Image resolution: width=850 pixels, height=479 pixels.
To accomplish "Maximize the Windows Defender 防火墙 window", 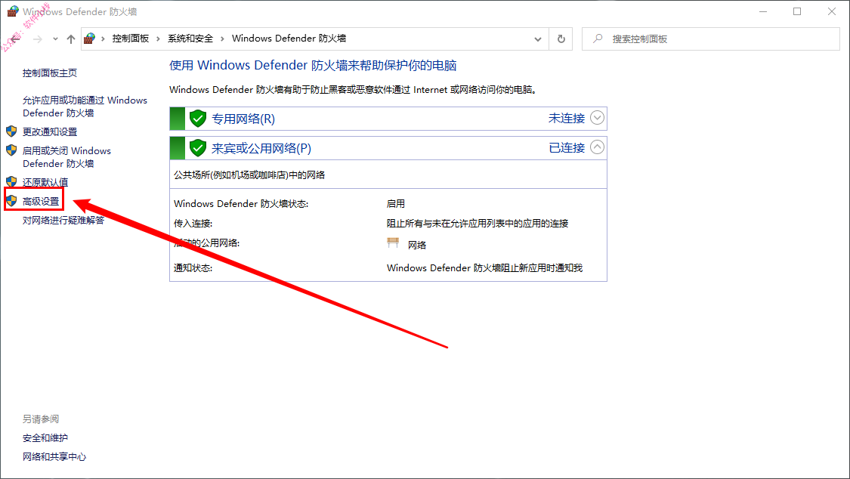I will [x=797, y=11].
